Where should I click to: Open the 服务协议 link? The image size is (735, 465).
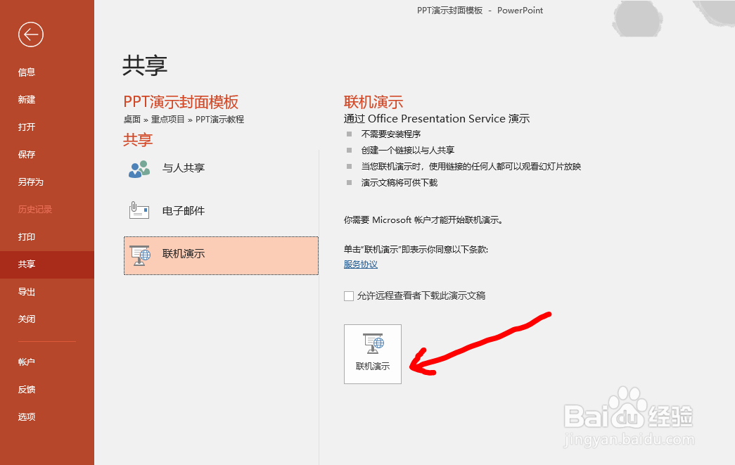coord(361,265)
